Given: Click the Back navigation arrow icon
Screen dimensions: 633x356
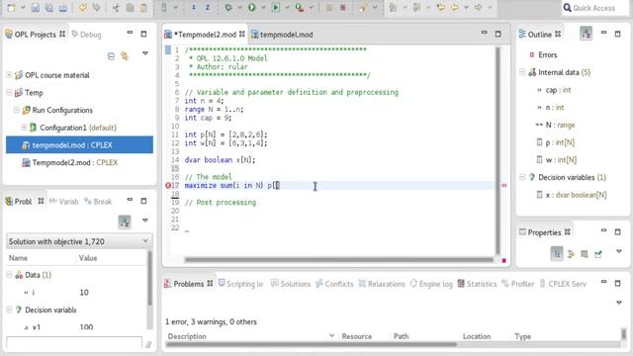Looking at the screenshot, I should [455, 8].
